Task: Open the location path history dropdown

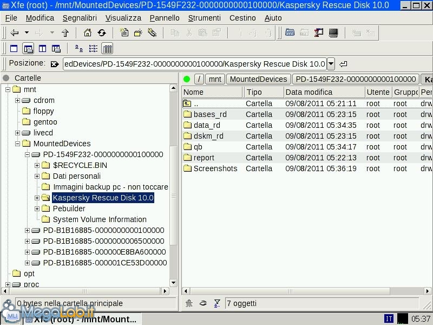Action: [331, 64]
